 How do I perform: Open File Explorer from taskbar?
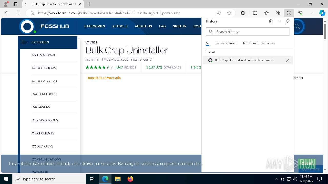(118, 179)
